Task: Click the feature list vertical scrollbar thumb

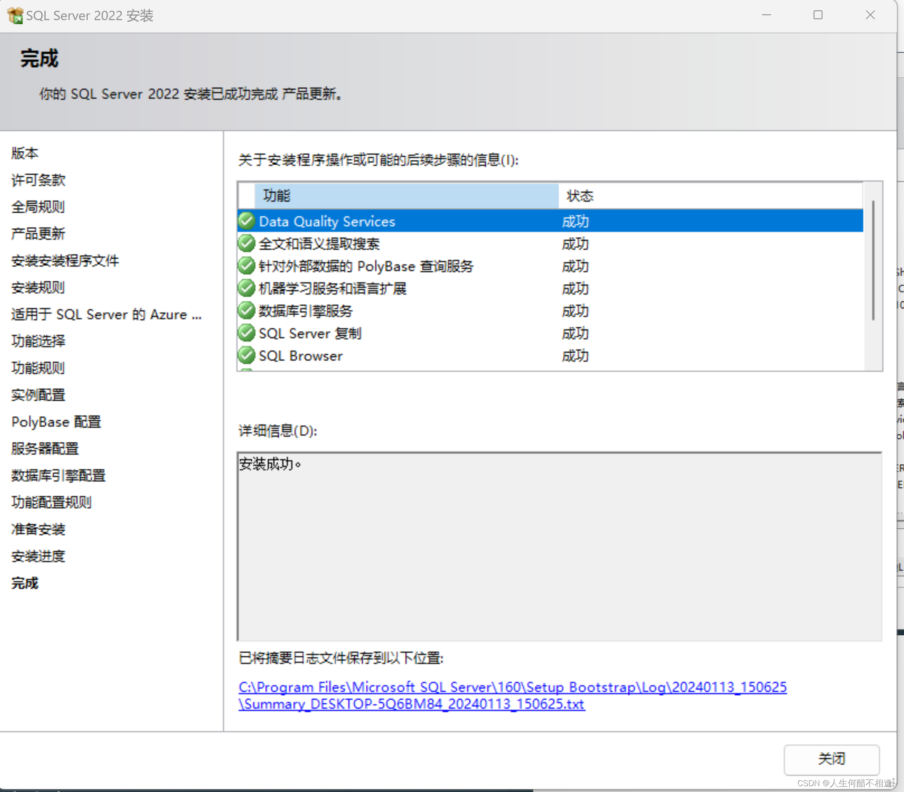Action: (x=873, y=261)
